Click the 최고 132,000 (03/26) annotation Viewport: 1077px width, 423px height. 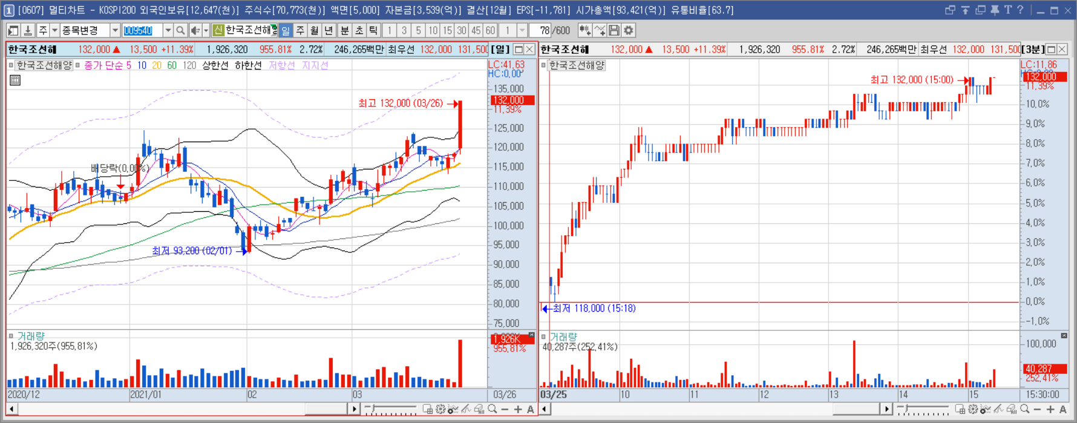click(401, 103)
